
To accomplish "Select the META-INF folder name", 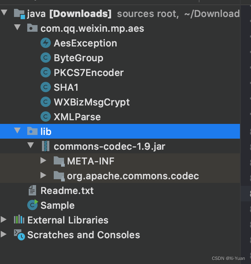I will (x=91, y=161).
